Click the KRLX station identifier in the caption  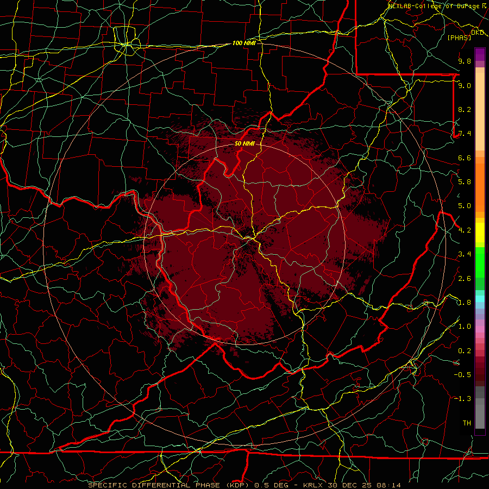tap(314, 485)
